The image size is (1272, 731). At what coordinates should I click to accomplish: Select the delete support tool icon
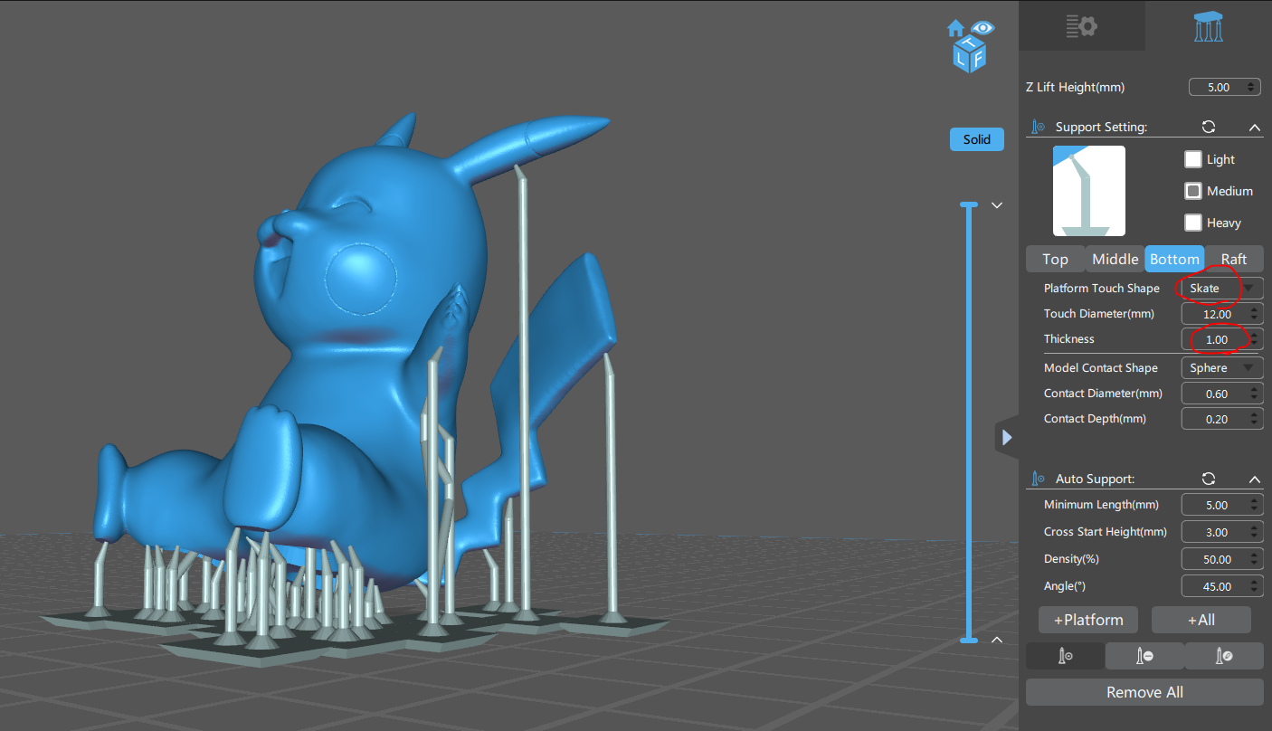pos(1144,656)
